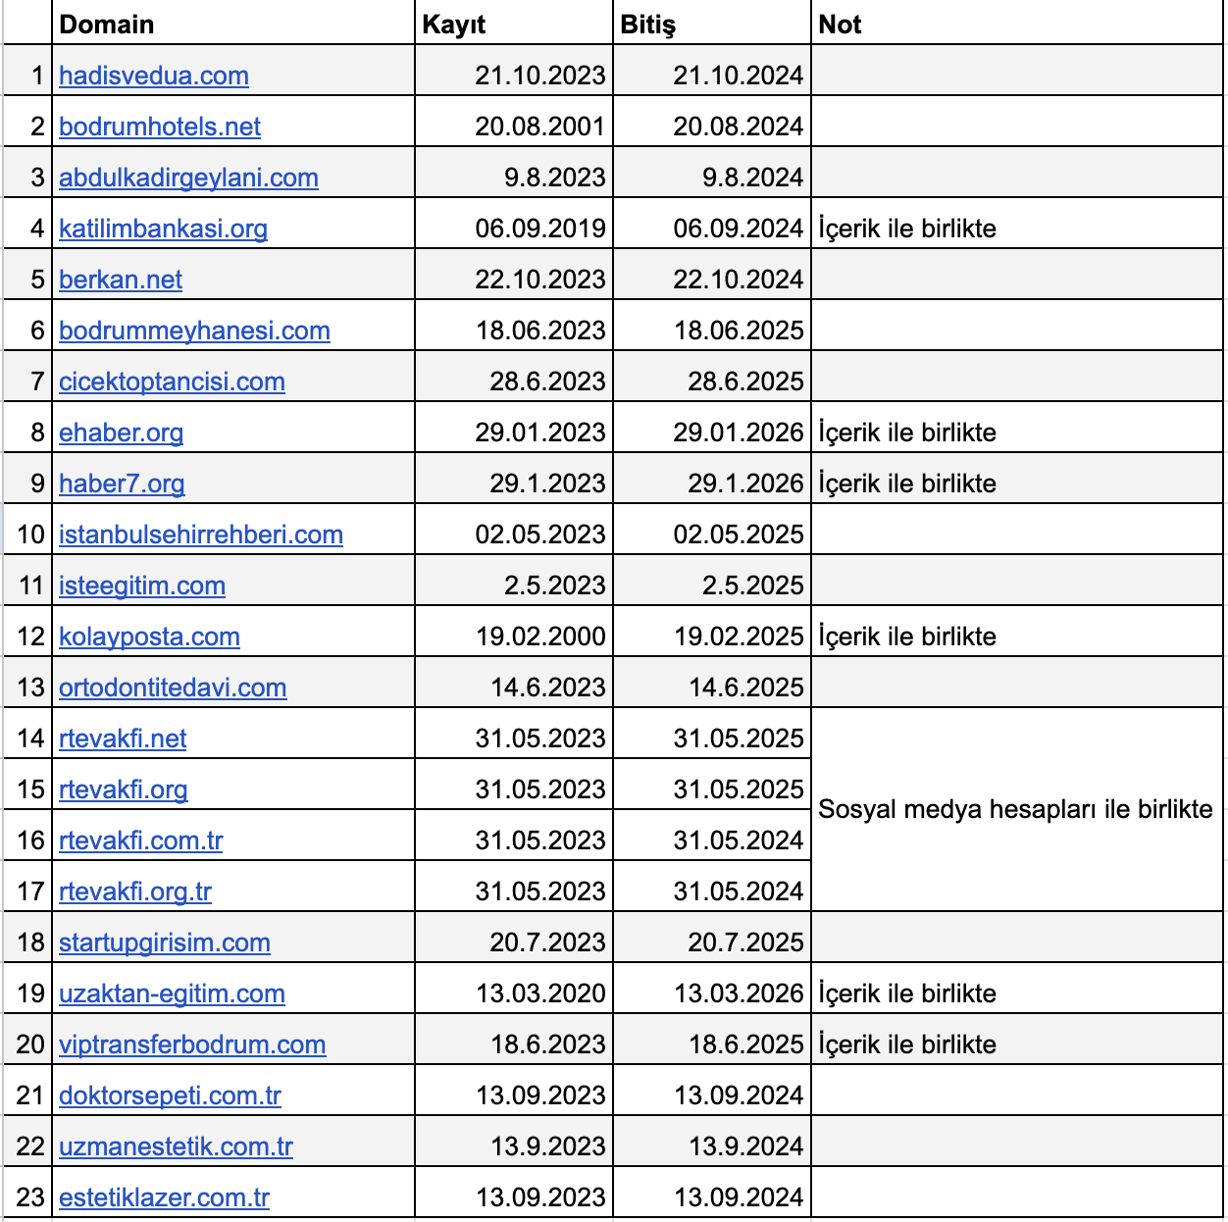Open the istanbulsehirrehberi.com link
Screen dimensions: 1228x1222
pyautogui.click(x=201, y=535)
